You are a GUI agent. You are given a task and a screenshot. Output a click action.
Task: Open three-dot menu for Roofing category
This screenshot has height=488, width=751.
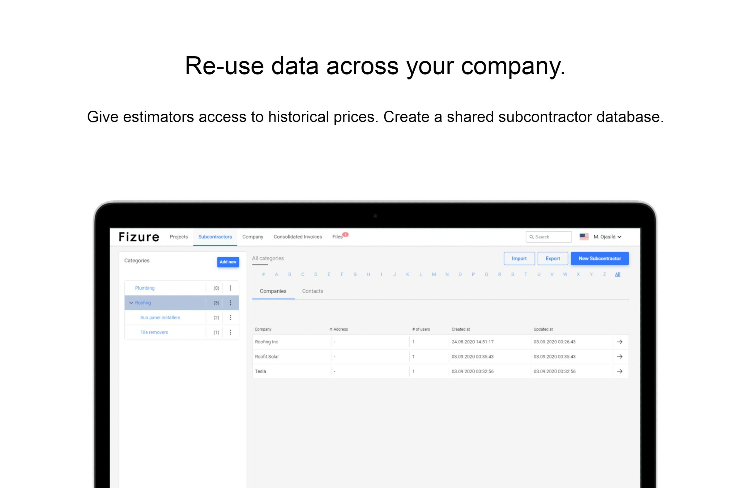(230, 303)
